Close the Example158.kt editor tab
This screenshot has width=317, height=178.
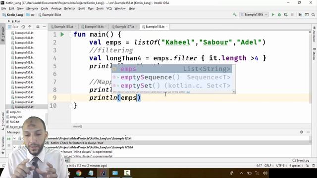[x=167, y=27]
